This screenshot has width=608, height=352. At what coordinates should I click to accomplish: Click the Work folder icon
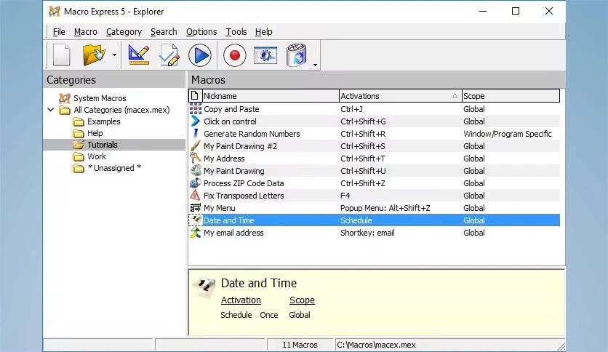tap(79, 156)
